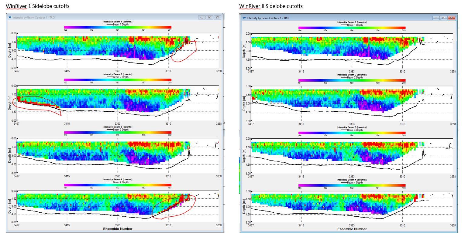The width and height of the screenshot is (465, 240).
Task: Click 'Intensity Beam 3 [counts]' label in left window
Action: [117, 127]
